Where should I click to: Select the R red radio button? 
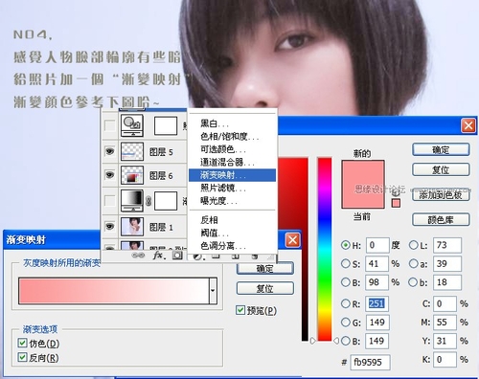tap(345, 303)
